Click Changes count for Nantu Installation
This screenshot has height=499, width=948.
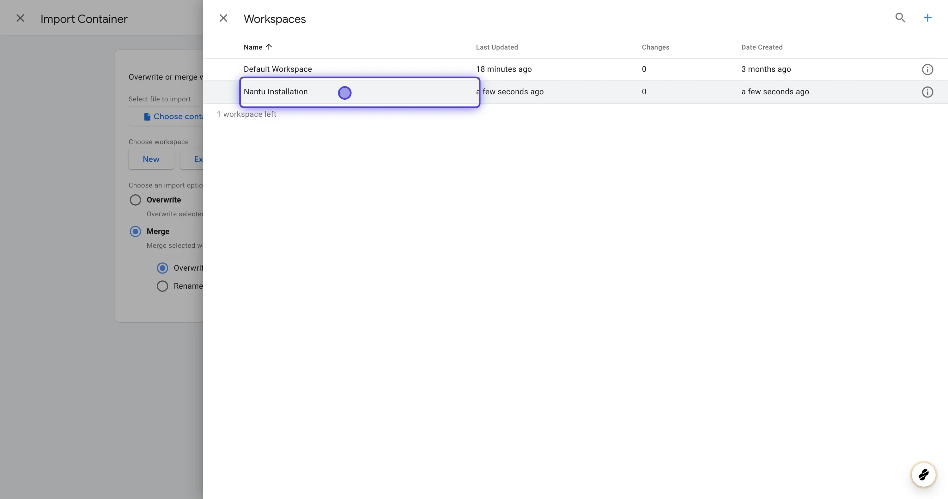(x=644, y=91)
